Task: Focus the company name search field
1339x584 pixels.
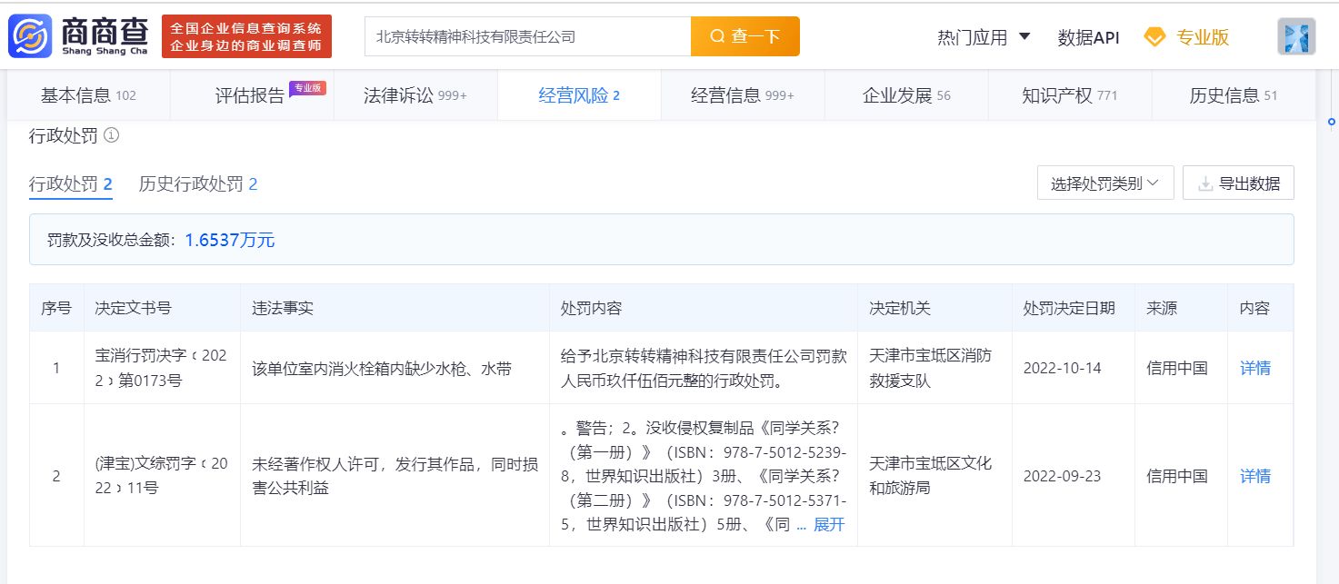Action: click(528, 36)
